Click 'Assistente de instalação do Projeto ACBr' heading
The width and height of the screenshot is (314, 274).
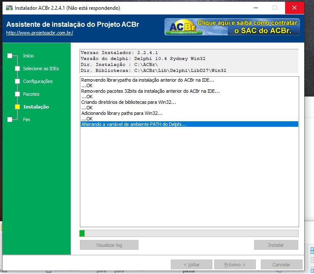73,24
